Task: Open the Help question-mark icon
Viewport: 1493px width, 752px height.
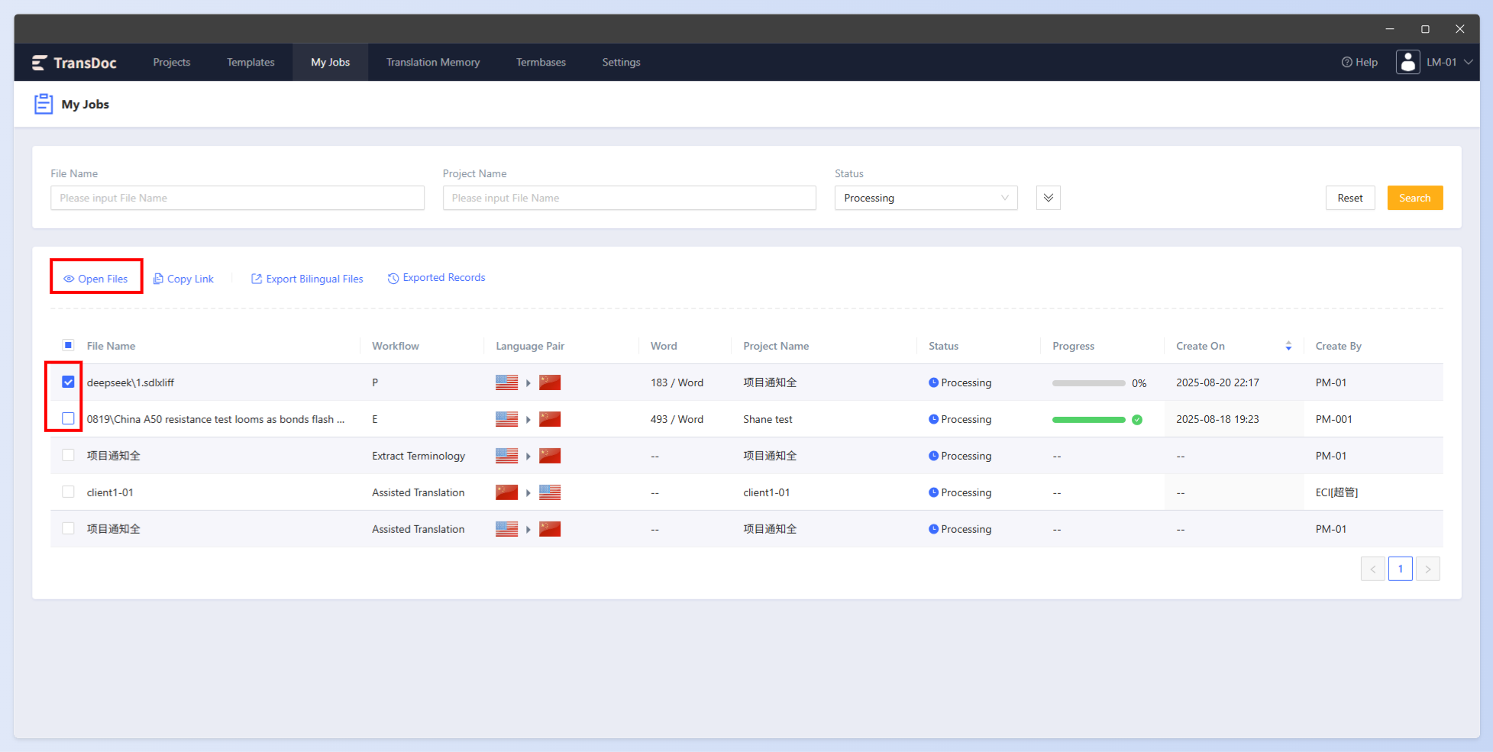Action: [x=1347, y=63]
